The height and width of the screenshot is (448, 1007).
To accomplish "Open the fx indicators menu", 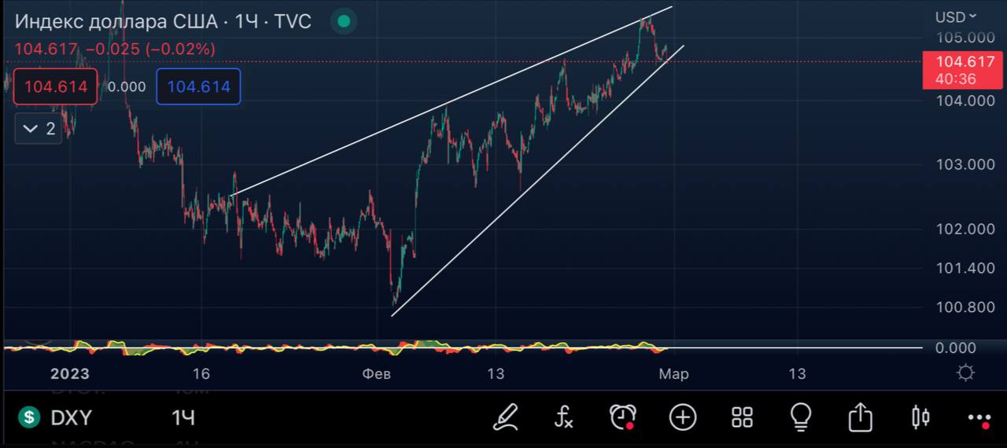I will point(563,417).
